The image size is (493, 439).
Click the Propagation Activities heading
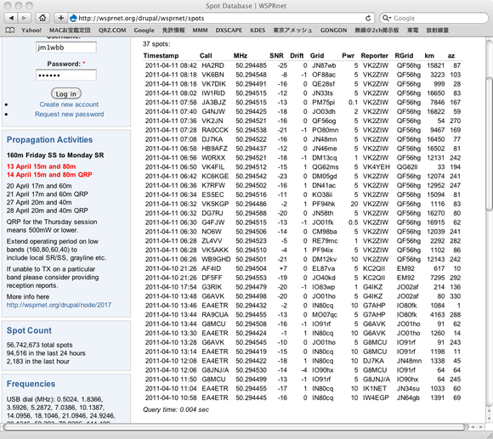[49, 140]
